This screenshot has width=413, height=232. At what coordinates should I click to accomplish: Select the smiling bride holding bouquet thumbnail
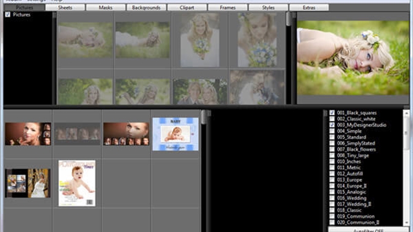coord(200,40)
